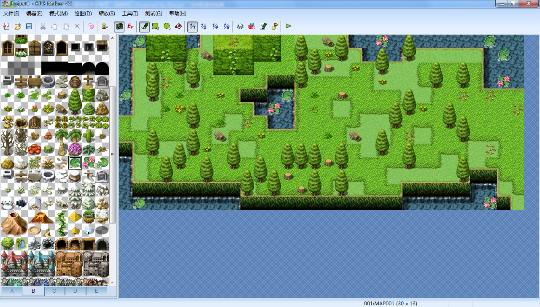The height and width of the screenshot is (307, 540).
Task: Switch to tileset tab A
Action: (12, 291)
